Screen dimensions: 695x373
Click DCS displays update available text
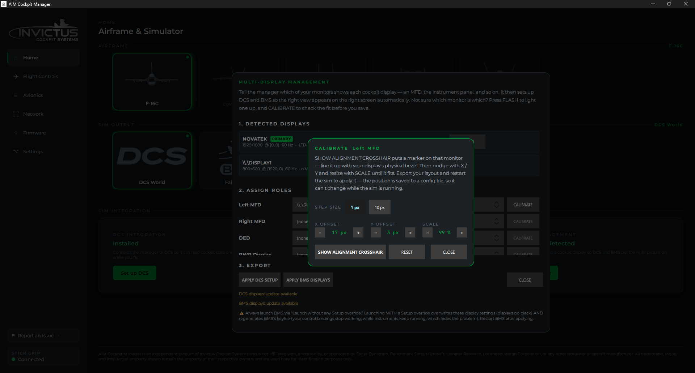pos(268,294)
